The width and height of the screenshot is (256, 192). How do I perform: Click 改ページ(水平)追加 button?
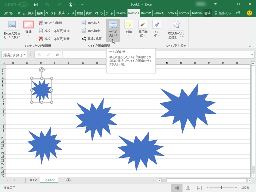(x=54, y=31)
